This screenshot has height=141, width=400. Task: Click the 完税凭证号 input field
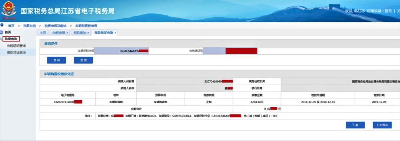click(230, 51)
